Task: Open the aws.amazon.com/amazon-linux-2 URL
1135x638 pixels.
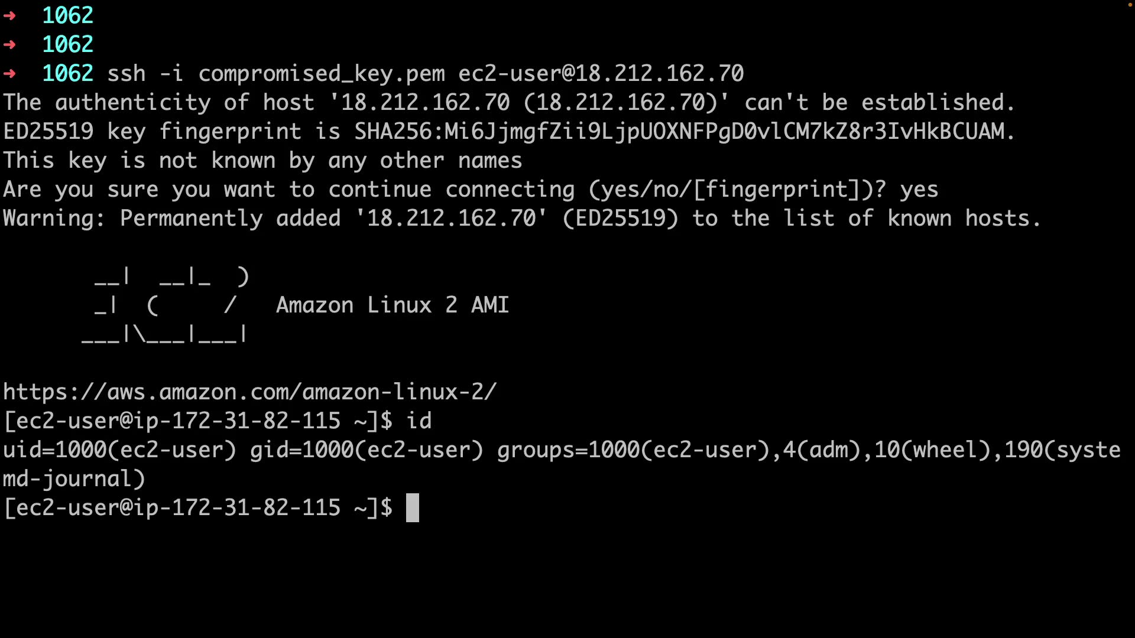Action: coord(249,392)
